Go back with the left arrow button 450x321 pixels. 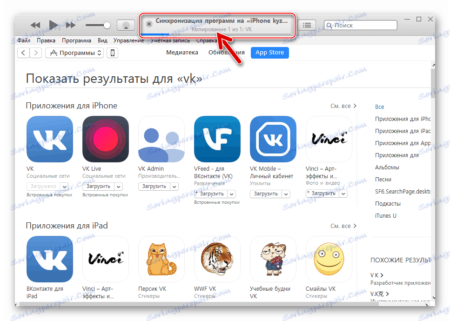coord(23,53)
